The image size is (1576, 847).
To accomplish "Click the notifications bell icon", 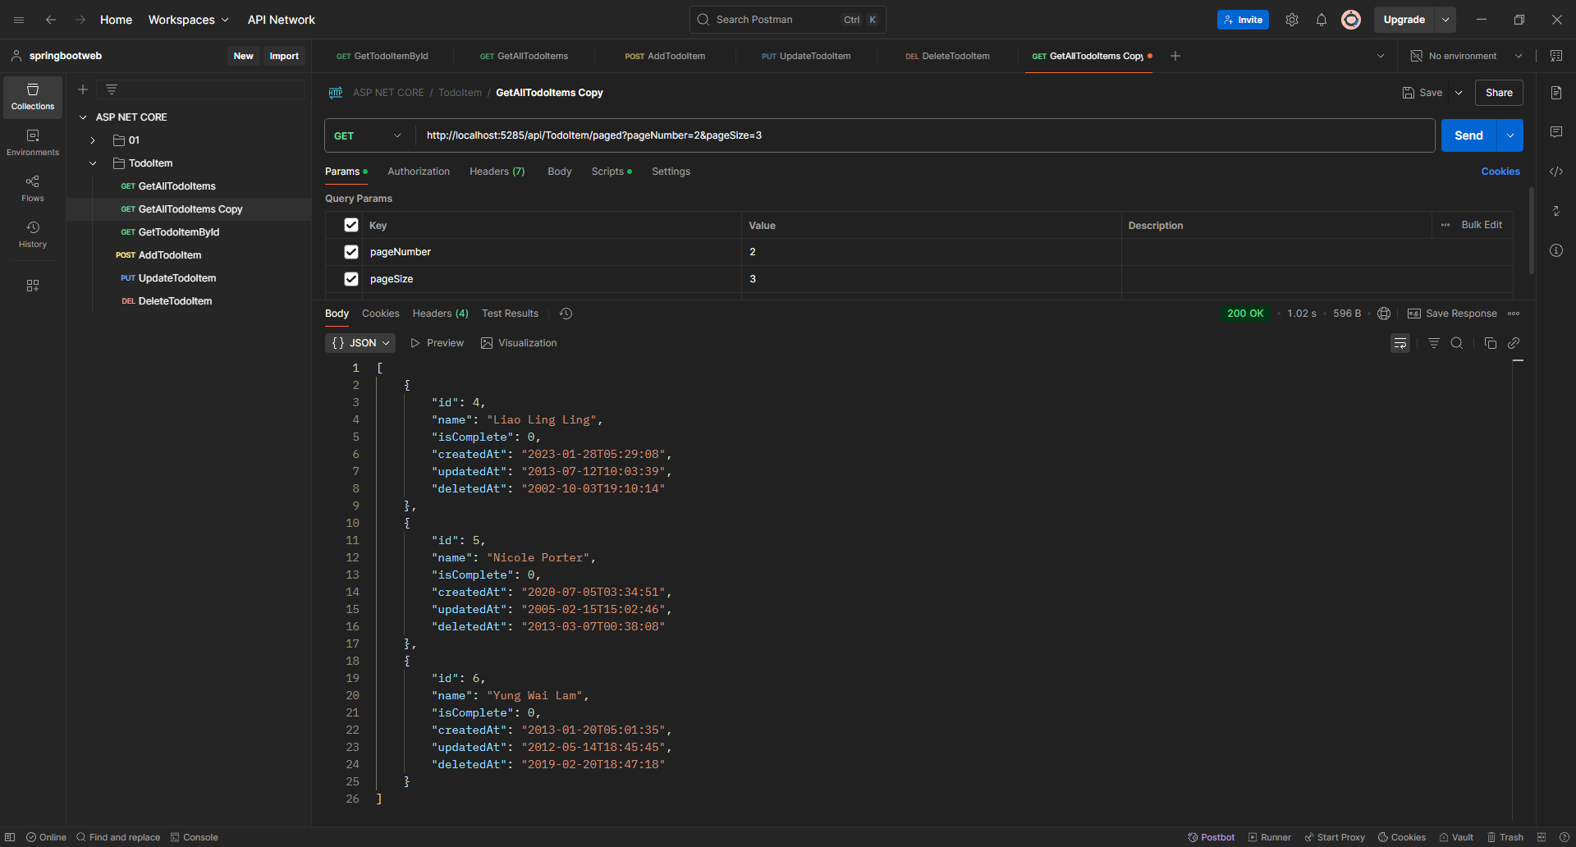I will 1321,20.
